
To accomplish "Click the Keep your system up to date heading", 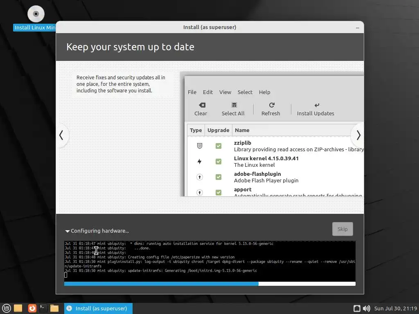I will click(x=130, y=47).
